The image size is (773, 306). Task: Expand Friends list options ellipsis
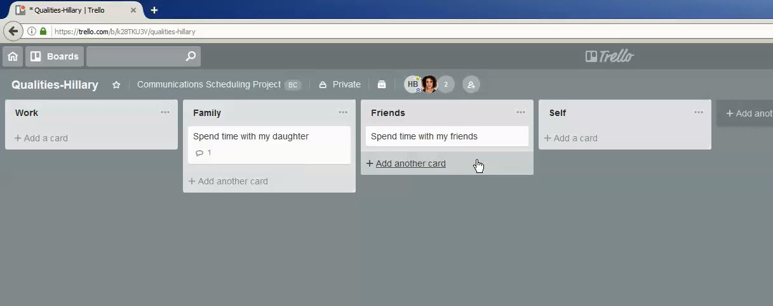coord(521,112)
